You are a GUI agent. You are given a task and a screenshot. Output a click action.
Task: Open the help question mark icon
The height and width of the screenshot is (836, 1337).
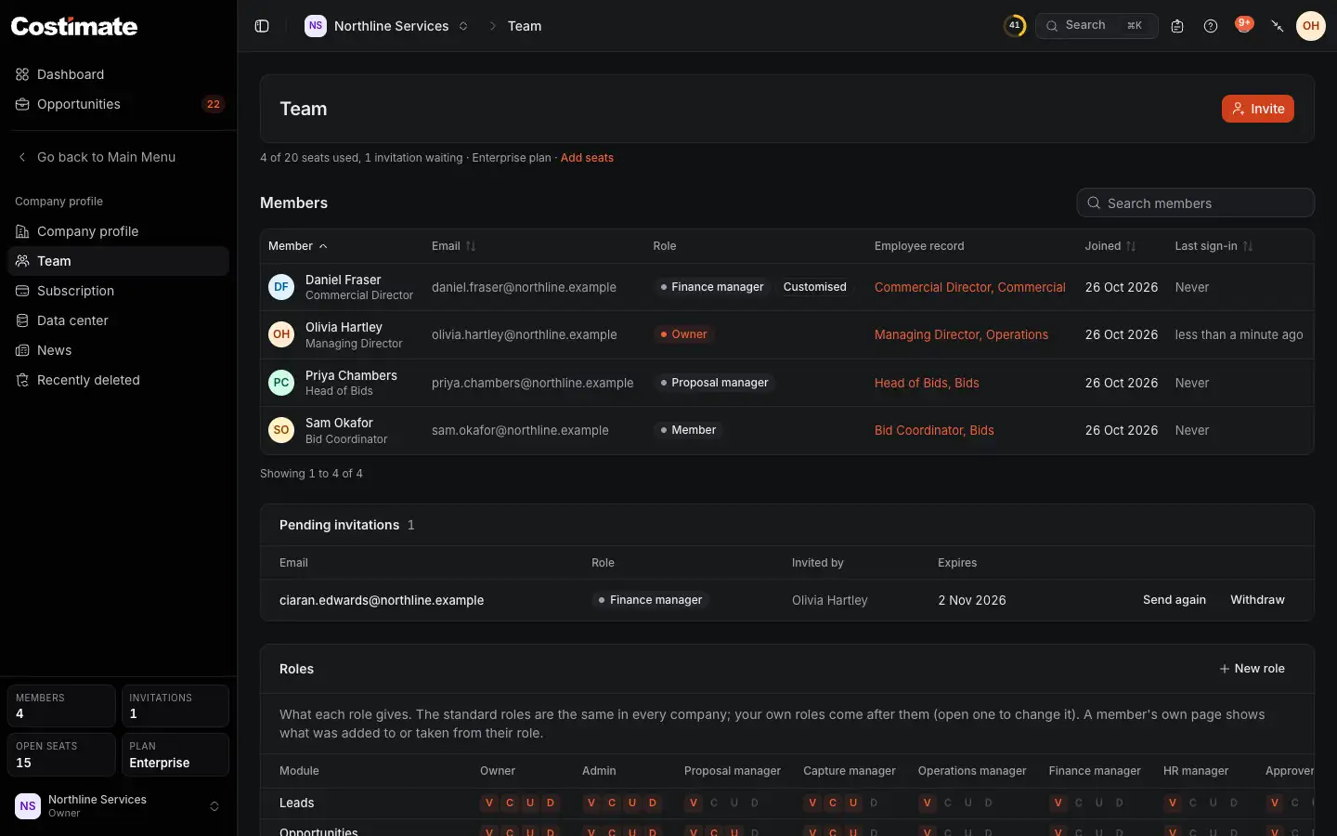tap(1211, 26)
